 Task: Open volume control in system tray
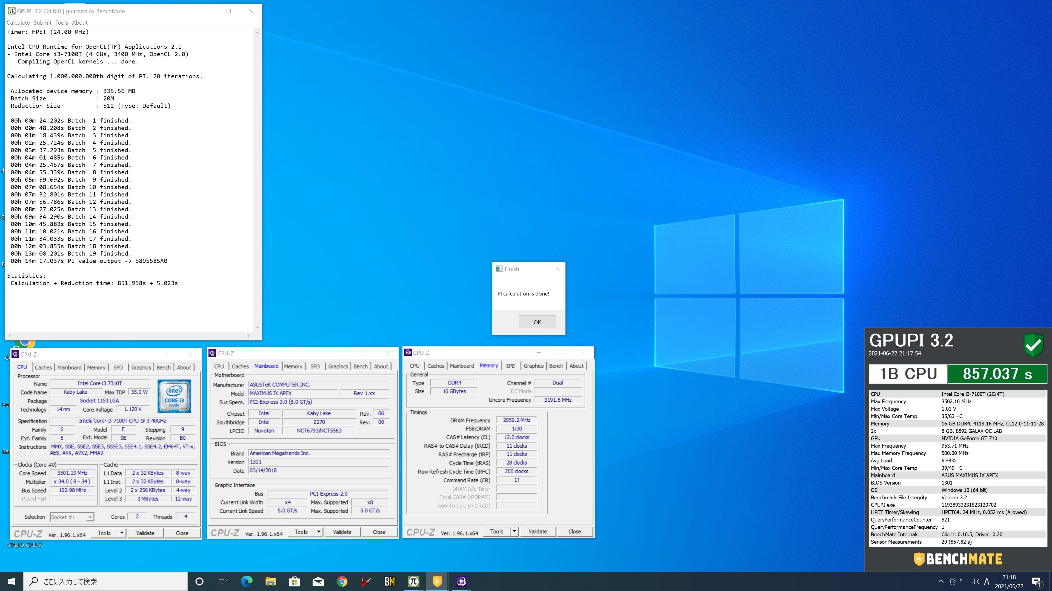pos(975,581)
